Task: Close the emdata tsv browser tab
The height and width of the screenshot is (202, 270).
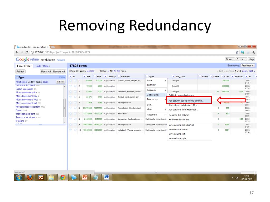Action: (x=48, y=47)
